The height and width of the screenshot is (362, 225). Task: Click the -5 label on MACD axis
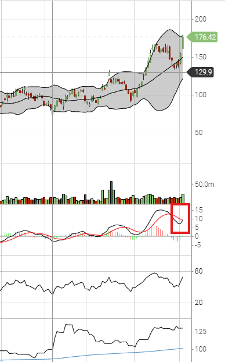(x=198, y=245)
